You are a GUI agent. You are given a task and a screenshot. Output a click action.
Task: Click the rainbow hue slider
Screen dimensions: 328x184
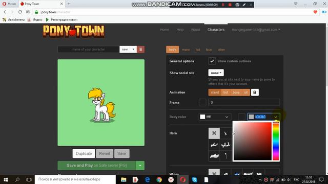pos(276,141)
